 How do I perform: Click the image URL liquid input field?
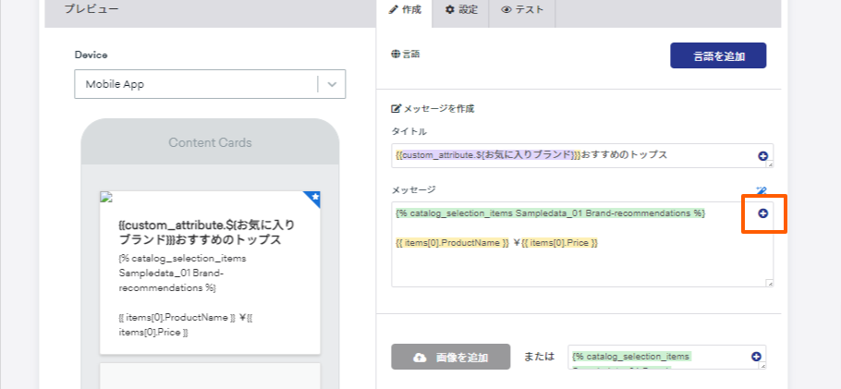click(666, 358)
